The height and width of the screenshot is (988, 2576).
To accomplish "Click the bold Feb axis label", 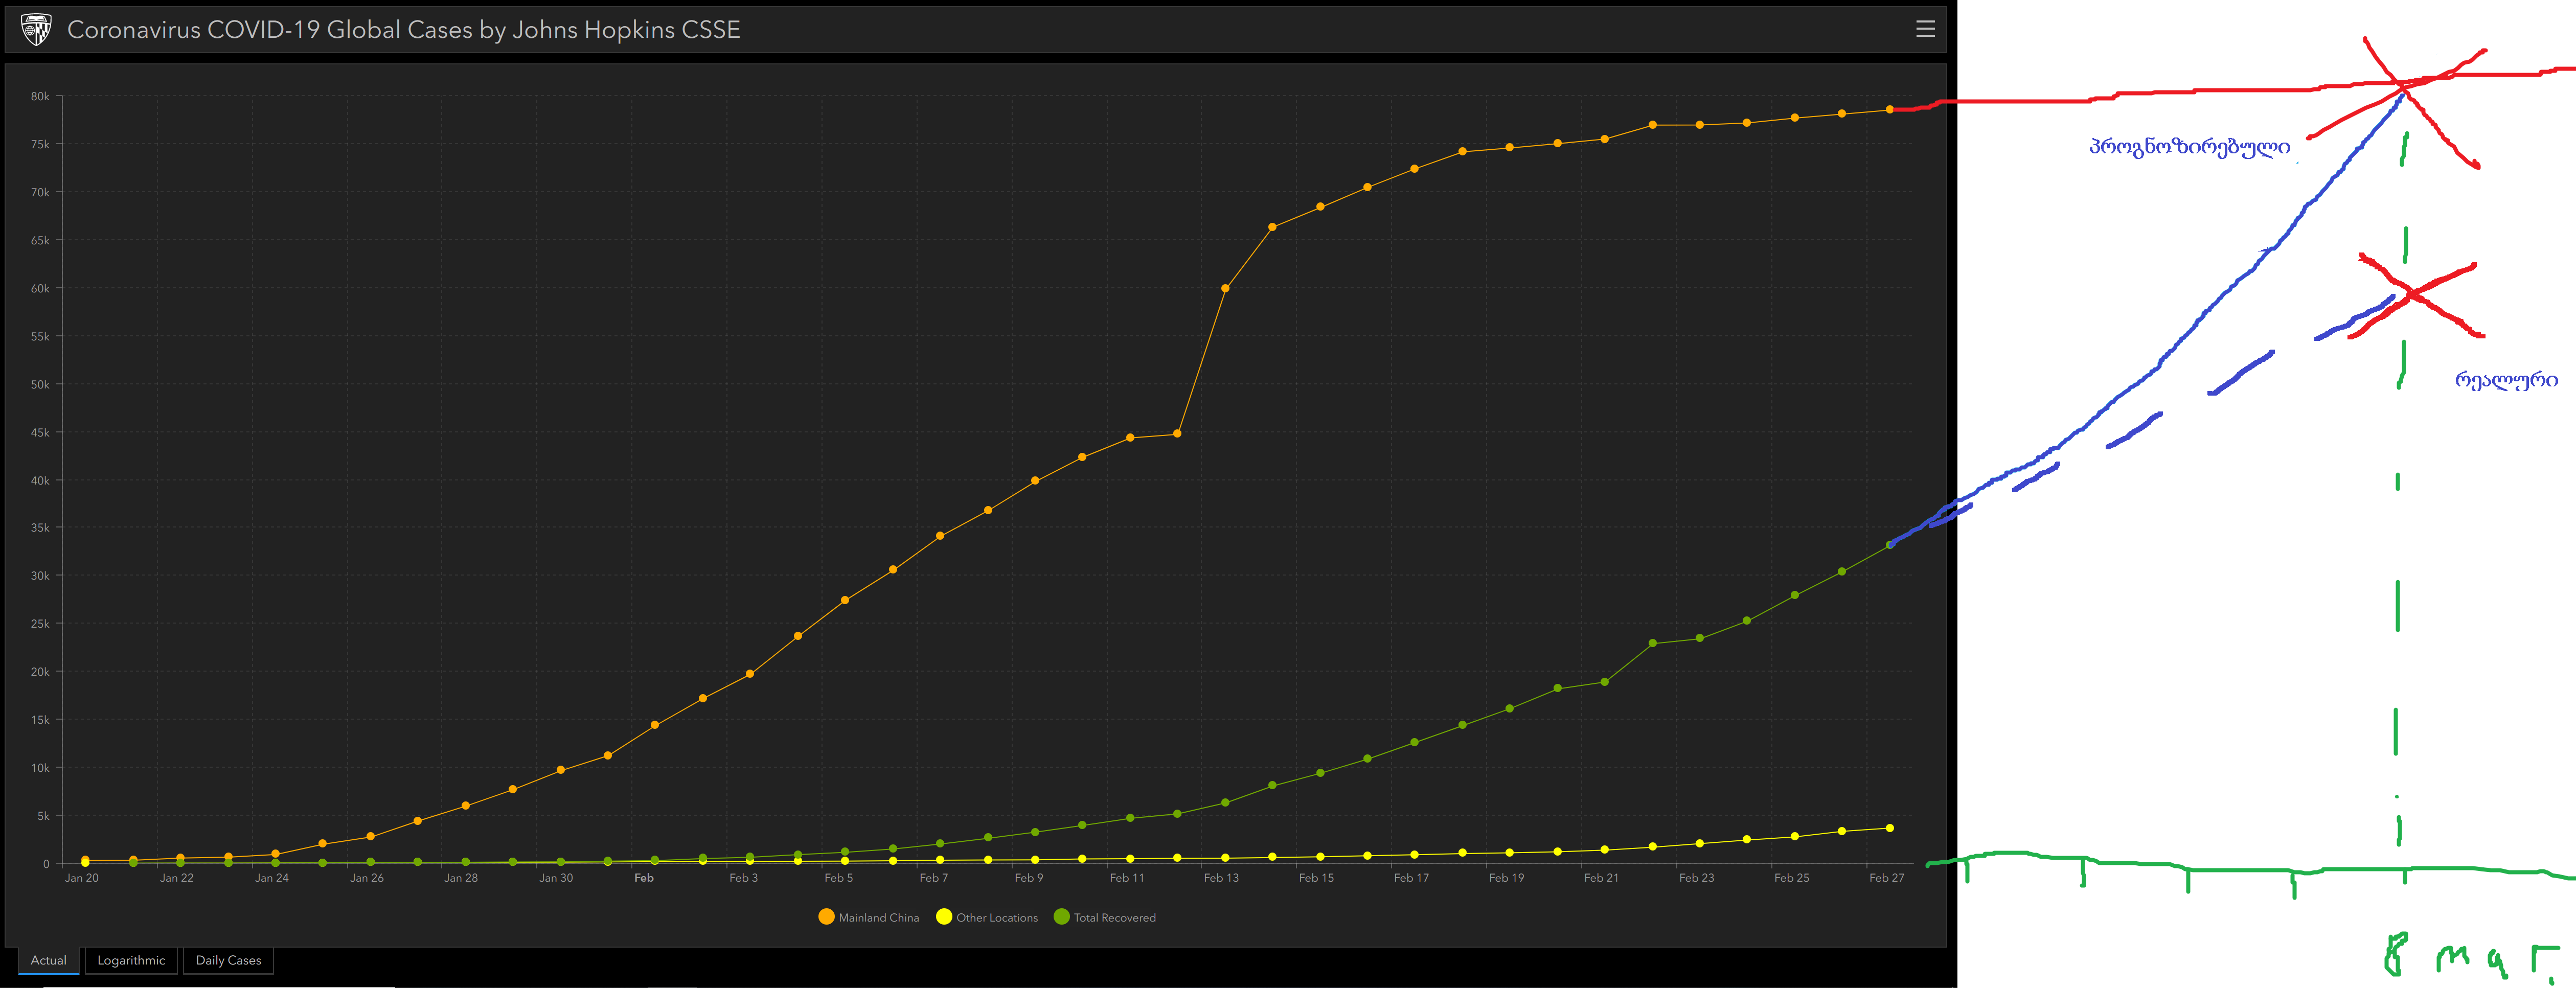I will [644, 878].
